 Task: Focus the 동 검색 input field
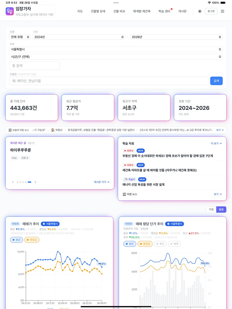(34, 66)
